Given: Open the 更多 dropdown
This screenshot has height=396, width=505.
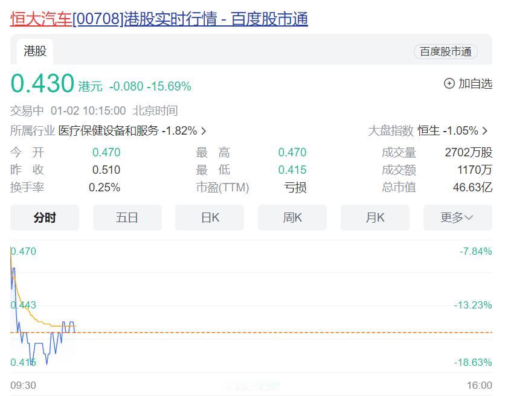Looking at the screenshot, I should coord(458,218).
